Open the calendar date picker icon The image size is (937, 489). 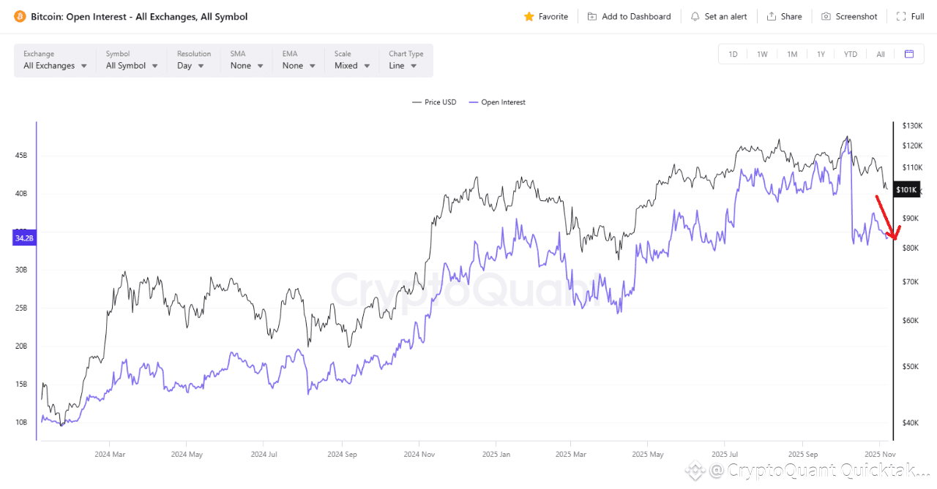pos(909,54)
